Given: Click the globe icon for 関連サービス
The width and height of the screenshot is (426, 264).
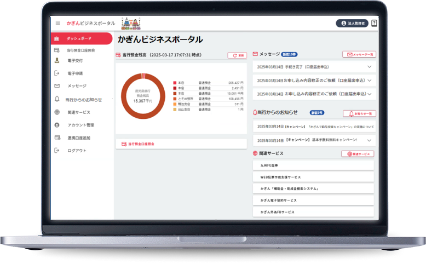Looking at the screenshot, I should click(56, 112).
